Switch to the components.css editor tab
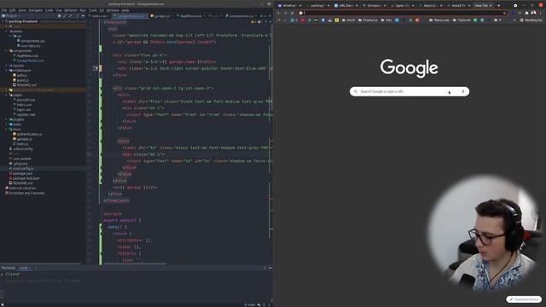The width and height of the screenshot is (546, 307). click(x=241, y=16)
